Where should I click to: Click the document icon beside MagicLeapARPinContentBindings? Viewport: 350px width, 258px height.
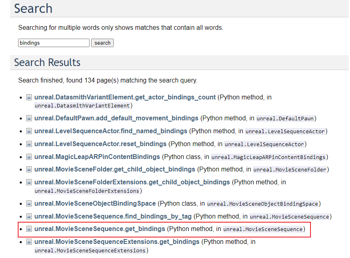click(x=29, y=157)
